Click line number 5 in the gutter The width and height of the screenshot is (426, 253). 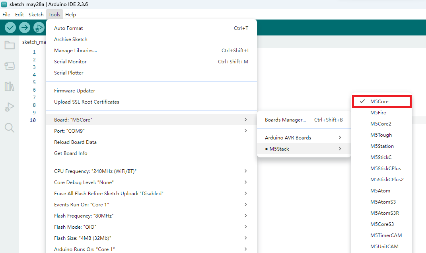34,82
